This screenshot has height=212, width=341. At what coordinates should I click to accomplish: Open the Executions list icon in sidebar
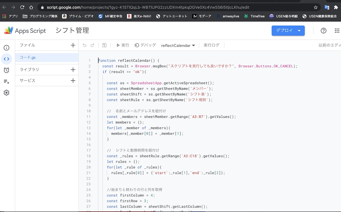coord(6,82)
